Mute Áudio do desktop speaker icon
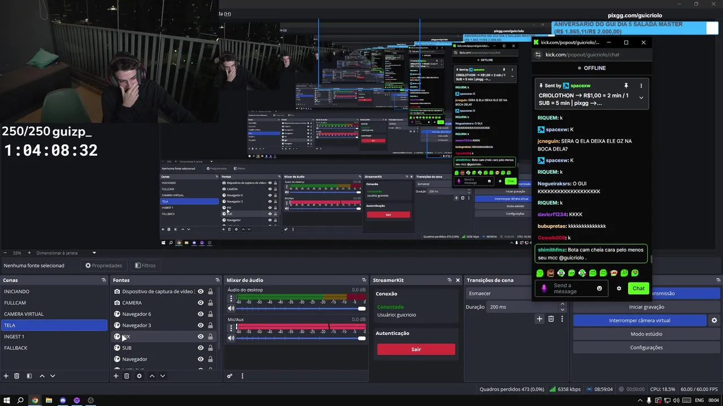Screen dimensions: 723x406 [x=231, y=308]
